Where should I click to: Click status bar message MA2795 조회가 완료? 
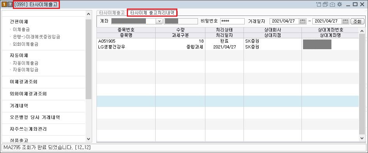pos(47,148)
